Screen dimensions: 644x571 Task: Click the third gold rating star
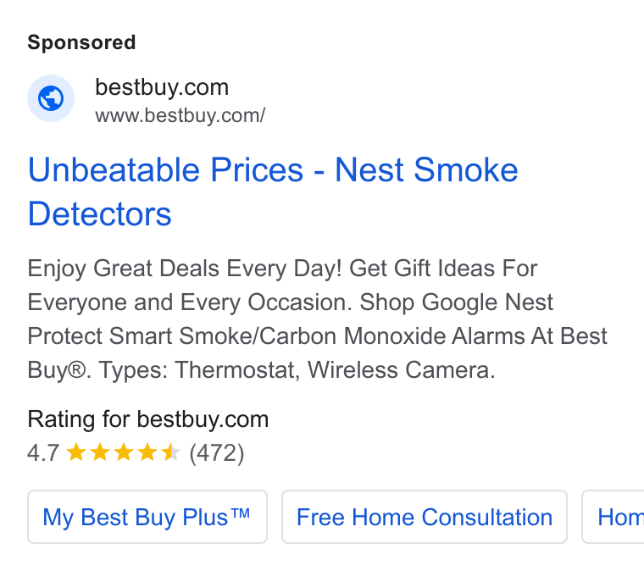[x=123, y=452]
